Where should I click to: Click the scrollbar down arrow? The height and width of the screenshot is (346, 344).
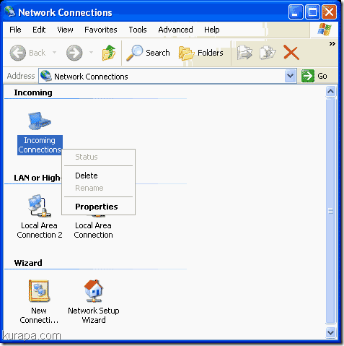(x=330, y=333)
